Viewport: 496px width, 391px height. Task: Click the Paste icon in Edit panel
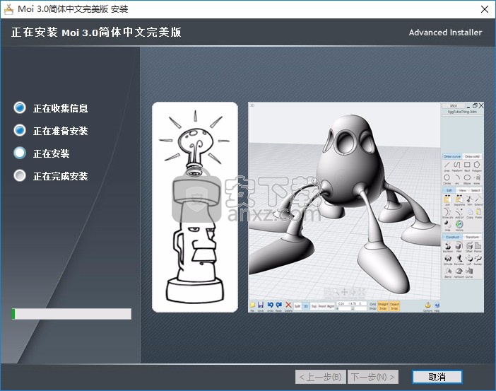click(478, 212)
